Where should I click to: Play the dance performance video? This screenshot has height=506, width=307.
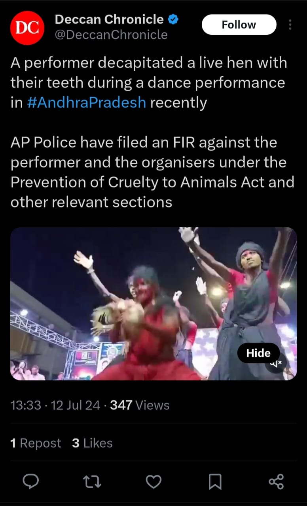153,304
